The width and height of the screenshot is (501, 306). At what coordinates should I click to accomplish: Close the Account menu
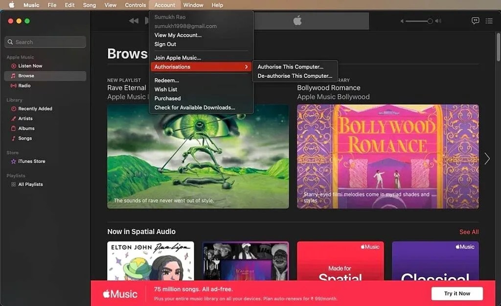pos(164,5)
